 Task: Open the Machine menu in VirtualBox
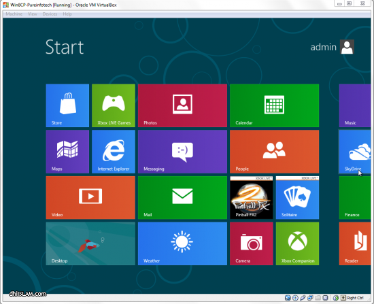[14, 14]
